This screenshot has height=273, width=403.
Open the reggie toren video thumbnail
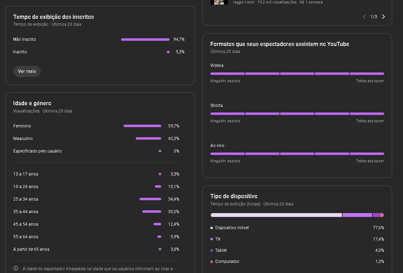(219, 2)
